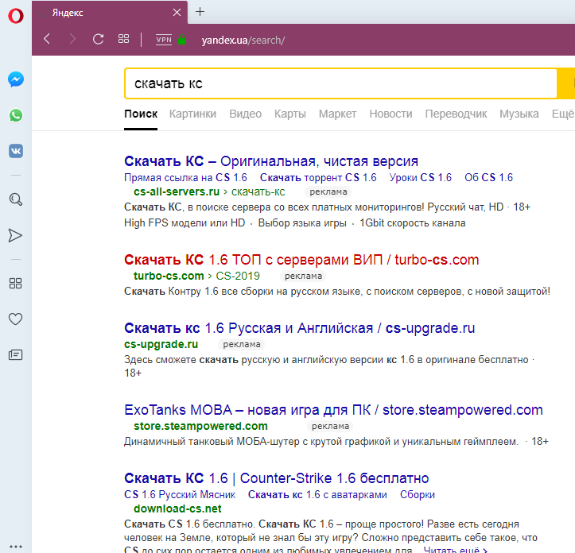Click 'реклама' label under cs-all-servers.ru
The width and height of the screenshot is (575, 553).
(328, 191)
